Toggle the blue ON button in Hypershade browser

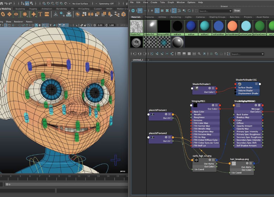pyautogui.click(x=133, y=11)
